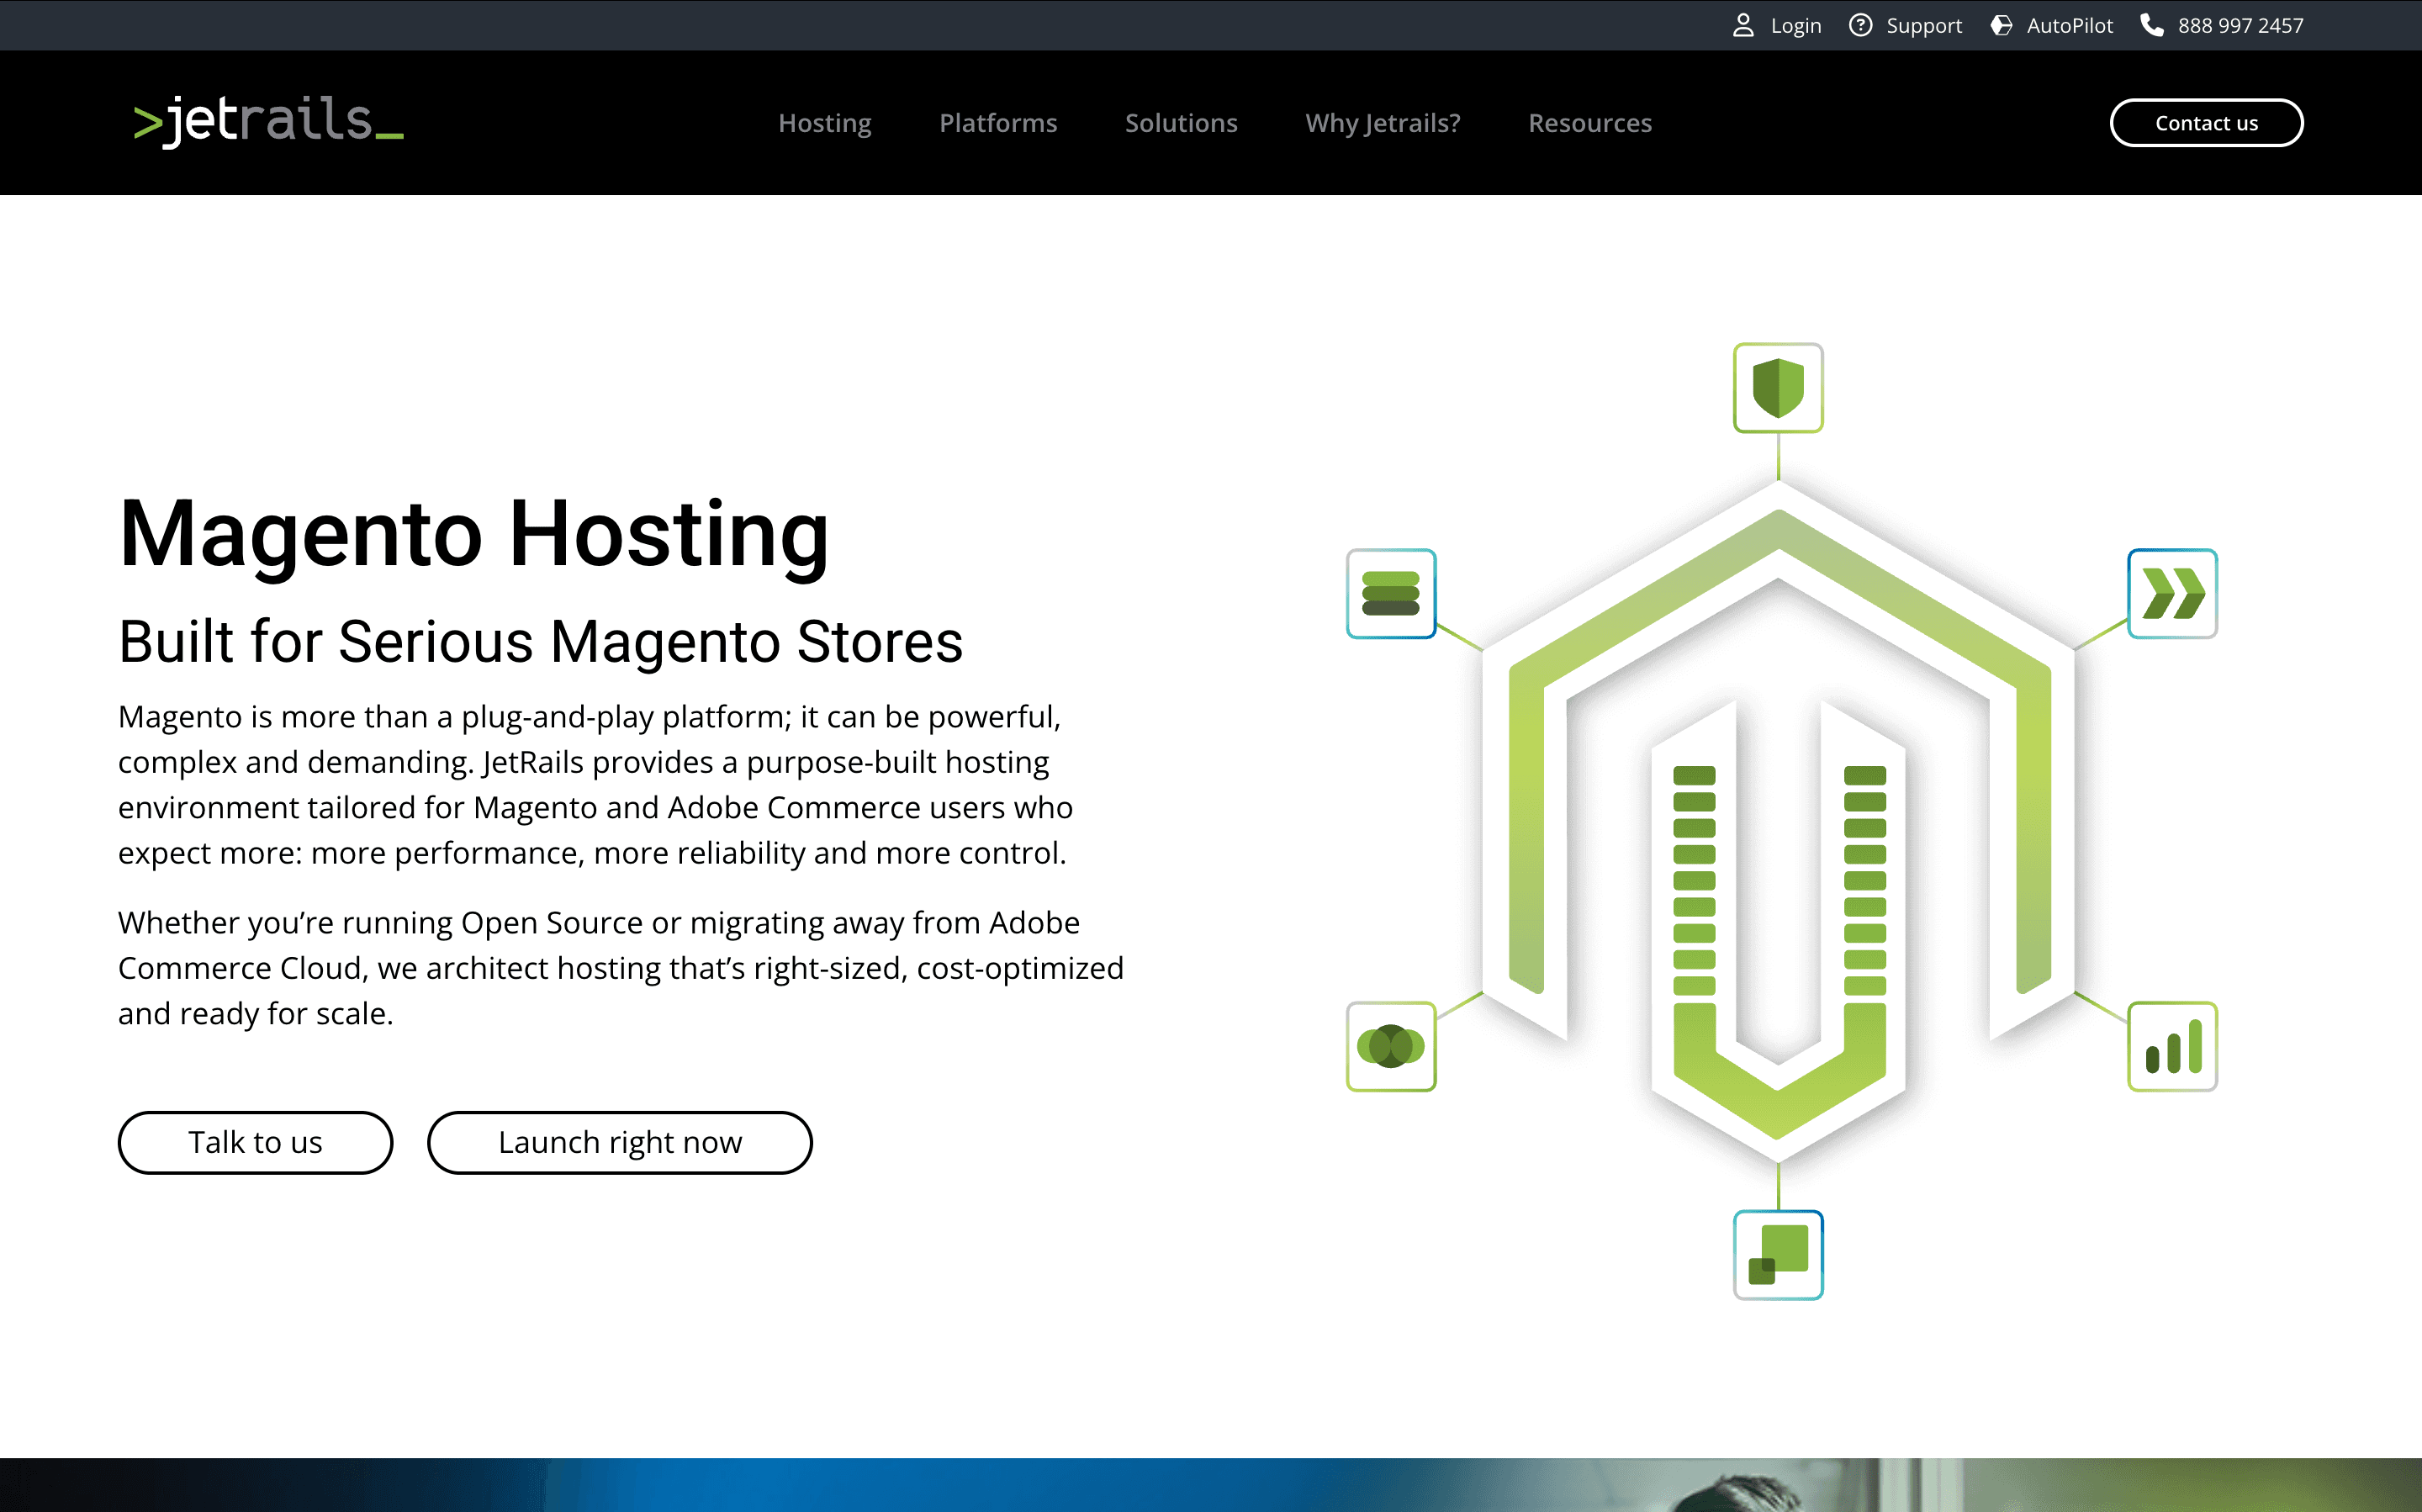Click the green shield security icon
This screenshot has height=1512, width=2422.
click(1778, 388)
